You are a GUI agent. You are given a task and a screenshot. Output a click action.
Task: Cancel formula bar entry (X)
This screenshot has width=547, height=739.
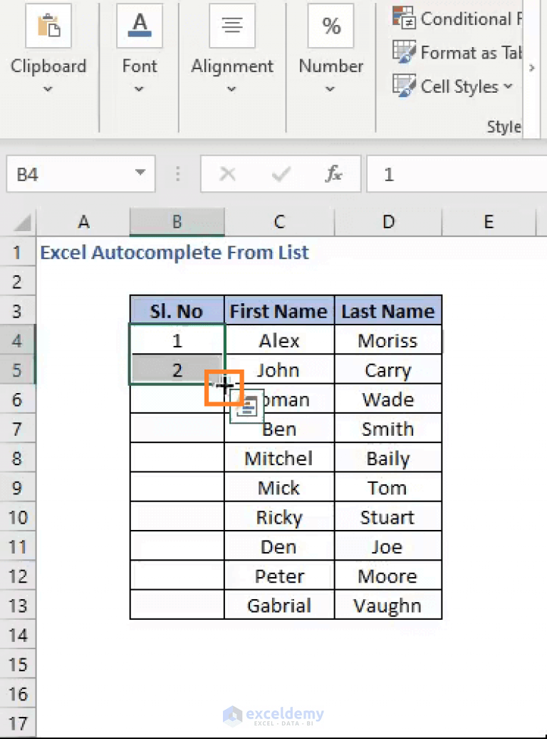pyautogui.click(x=228, y=174)
